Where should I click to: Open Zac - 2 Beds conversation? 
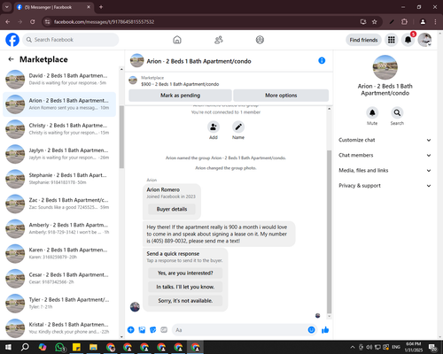[59, 204]
